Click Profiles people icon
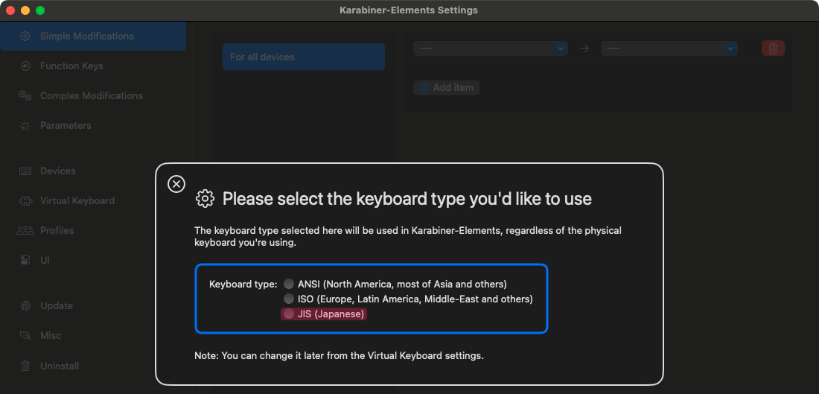 (x=25, y=230)
